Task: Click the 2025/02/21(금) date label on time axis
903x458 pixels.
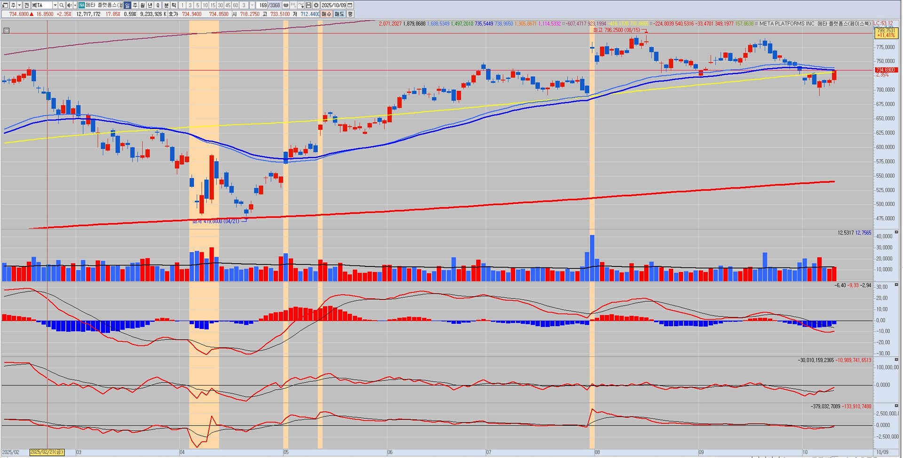Action: coord(47,452)
